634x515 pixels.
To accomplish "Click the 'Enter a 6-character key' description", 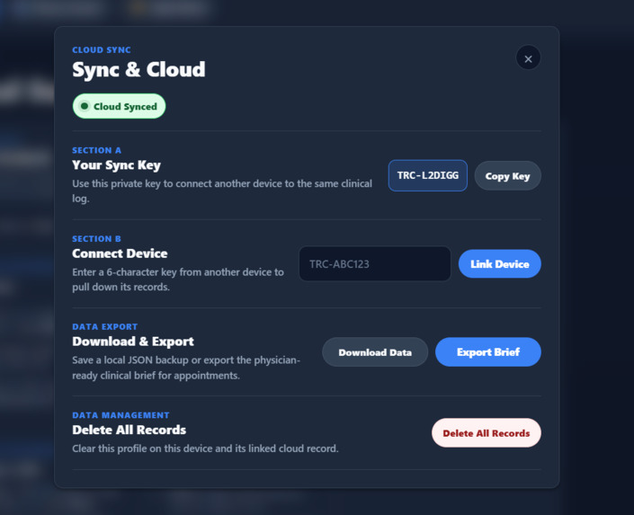I will coord(178,280).
